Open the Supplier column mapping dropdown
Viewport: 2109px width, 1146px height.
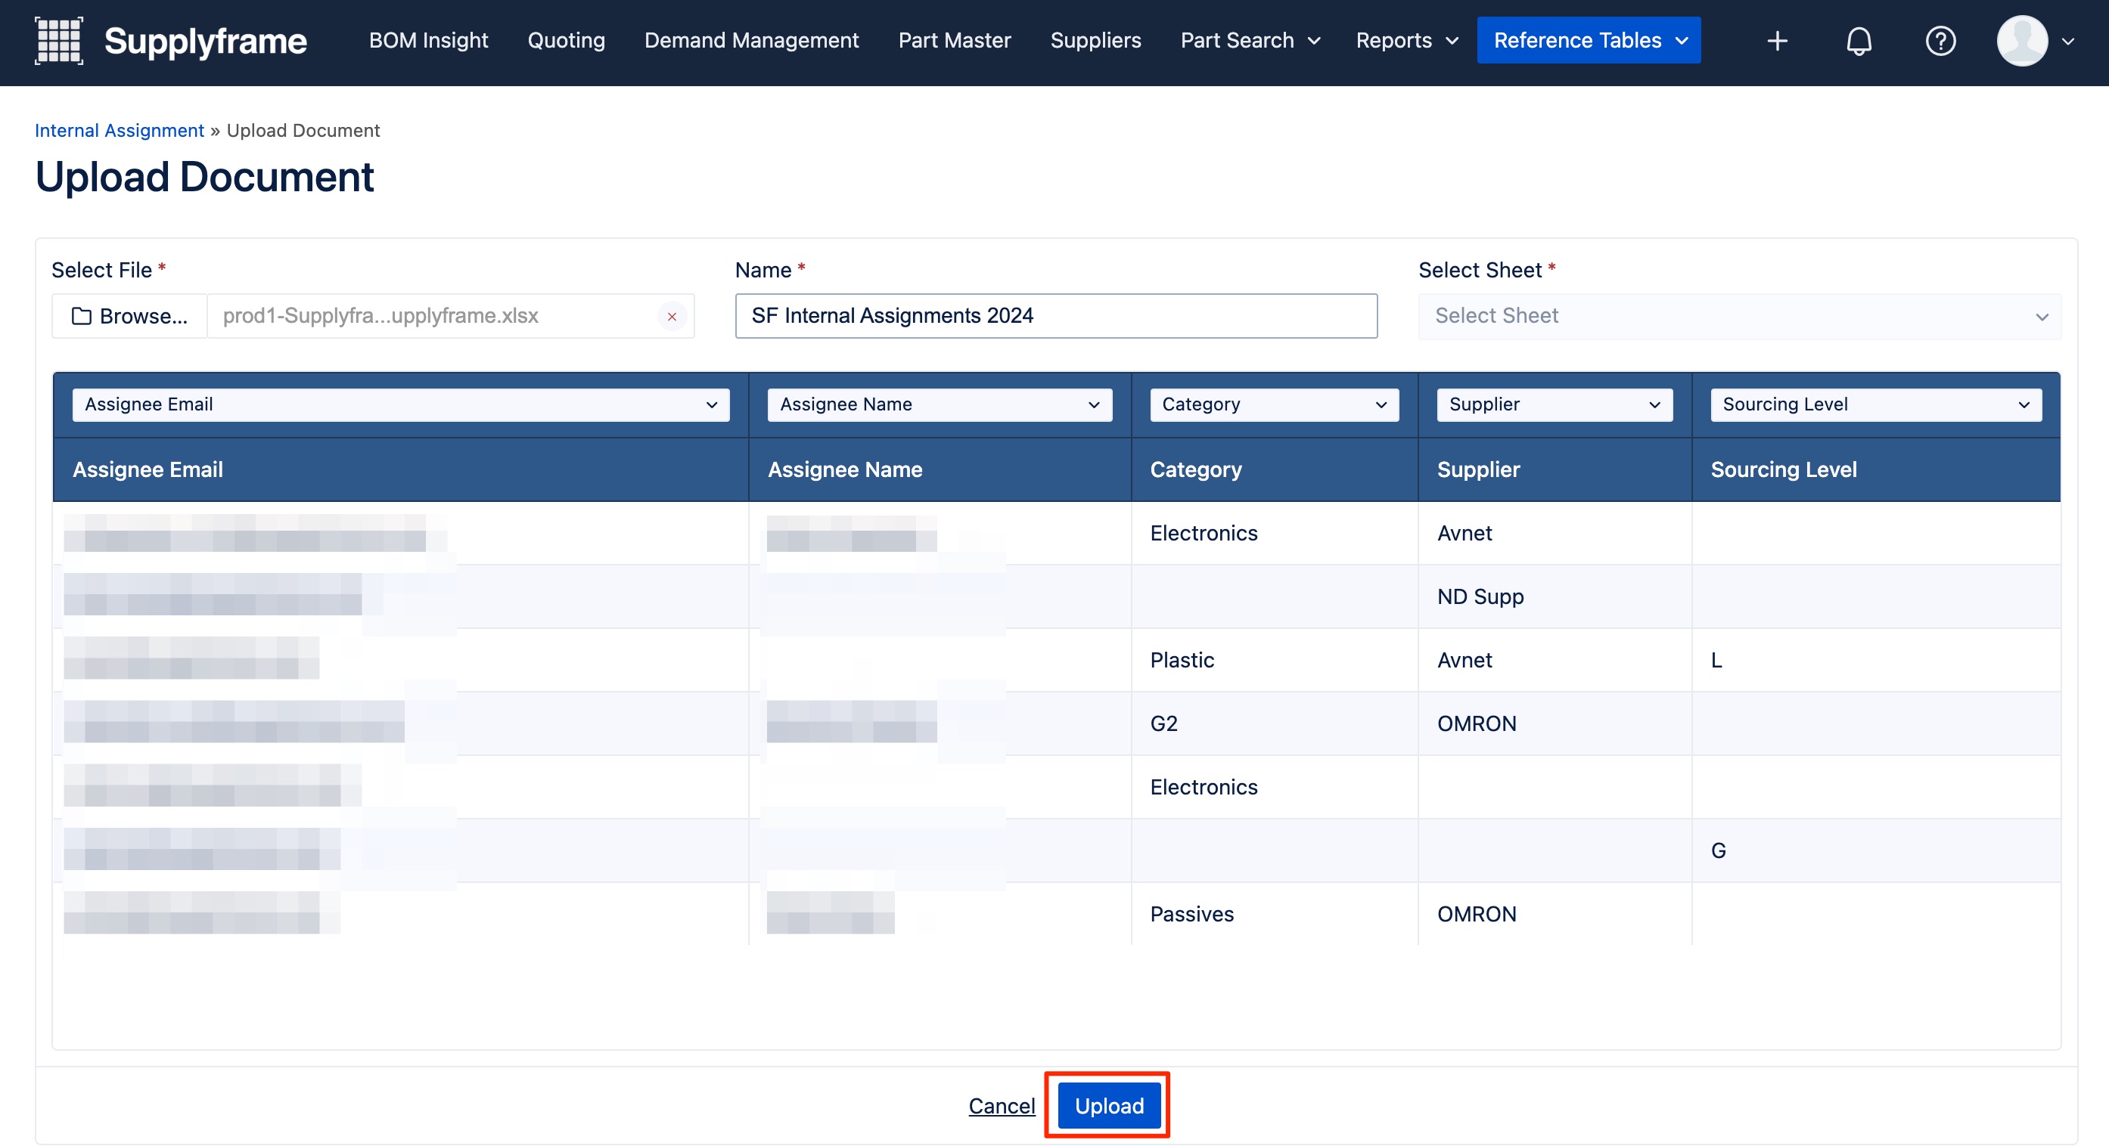pyautogui.click(x=1554, y=405)
